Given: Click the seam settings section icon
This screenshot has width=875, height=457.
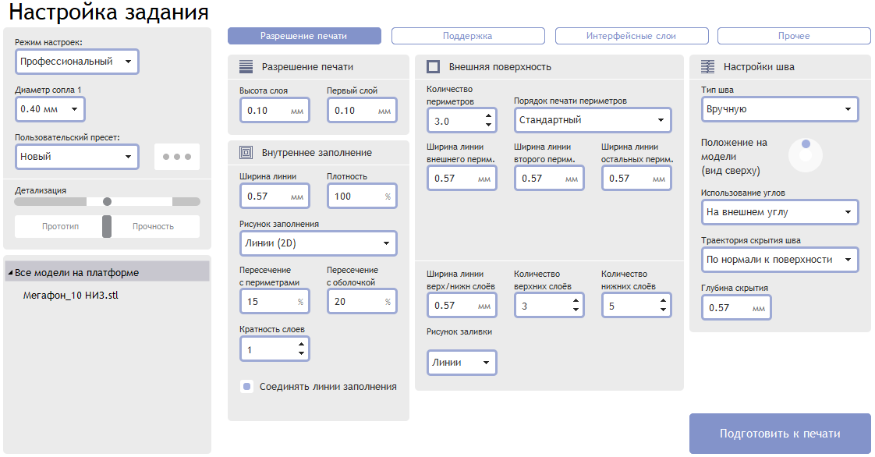Looking at the screenshot, I should [707, 67].
